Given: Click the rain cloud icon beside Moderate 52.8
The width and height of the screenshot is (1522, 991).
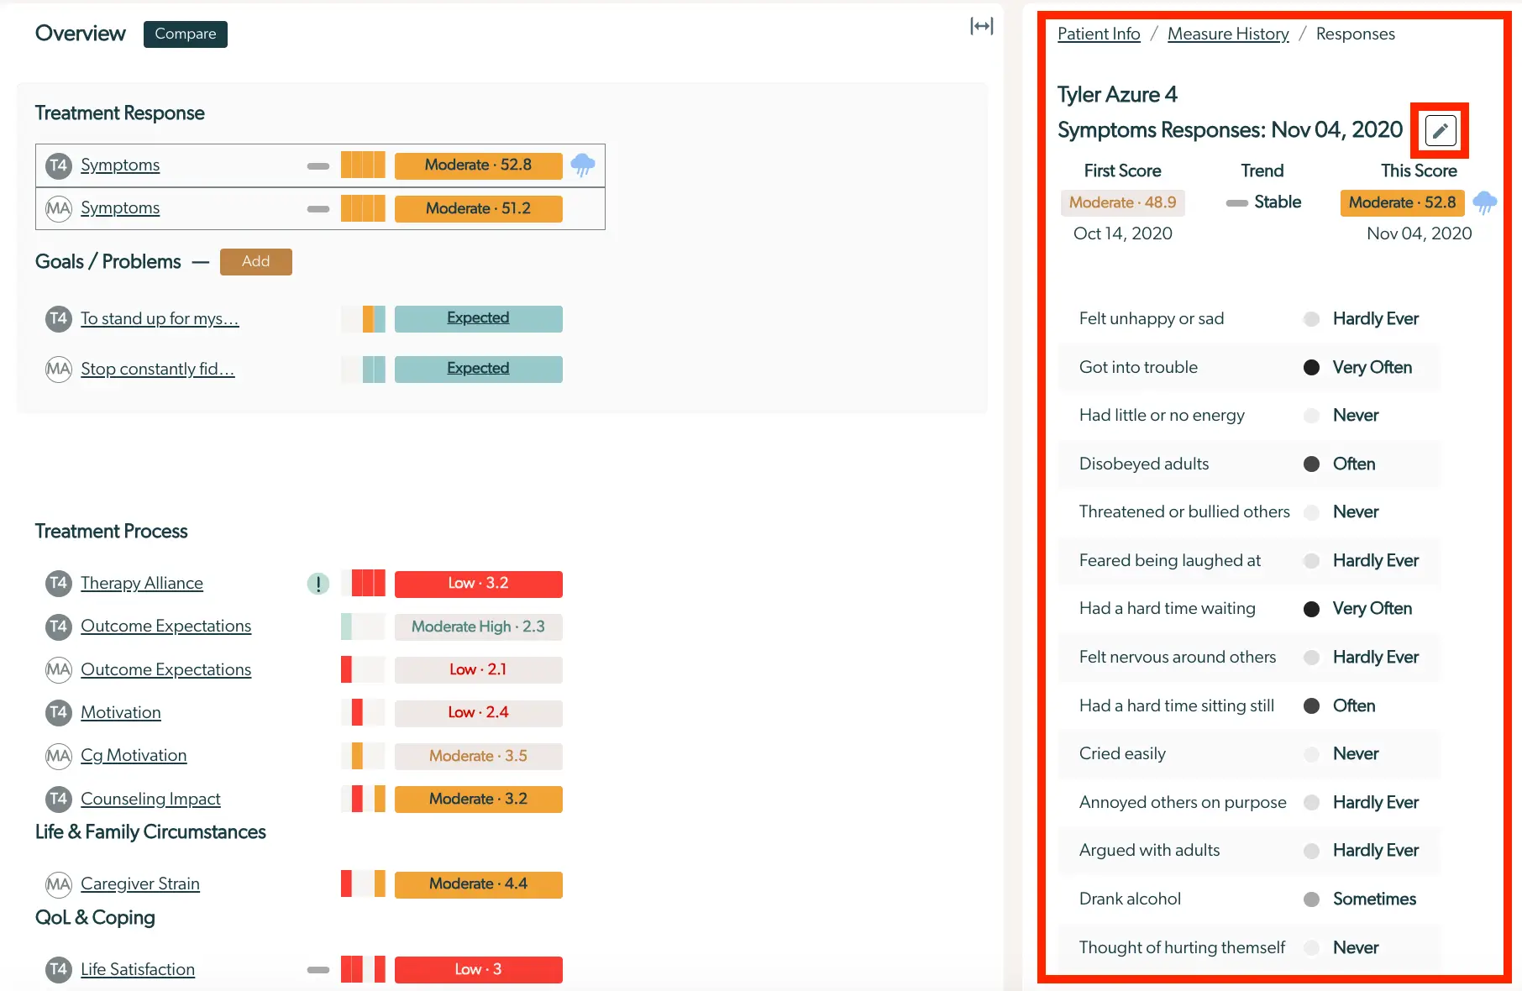Looking at the screenshot, I should pyautogui.click(x=583, y=165).
